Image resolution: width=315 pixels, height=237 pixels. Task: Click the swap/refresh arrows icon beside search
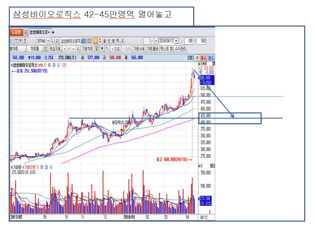(58, 41)
